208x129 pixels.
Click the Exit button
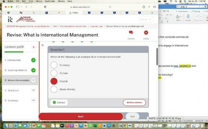132,117
